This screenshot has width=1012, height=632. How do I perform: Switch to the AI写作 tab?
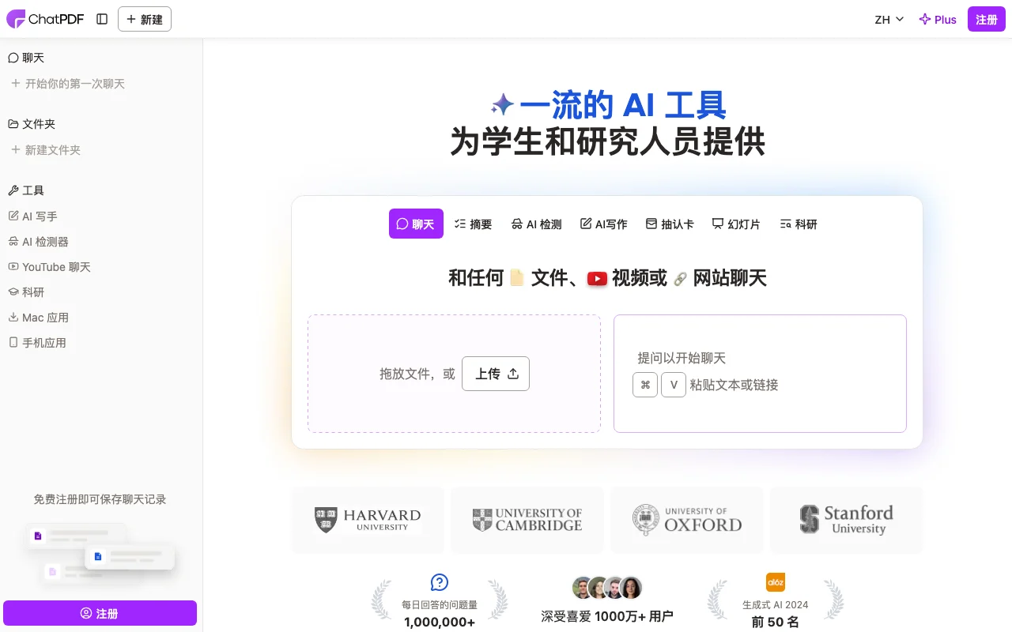click(604, 224)
